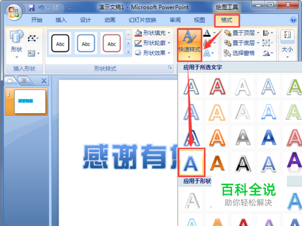302x226 pixels.
Task: Apply the black outline Abc shape style
Action: coord(60,43)
